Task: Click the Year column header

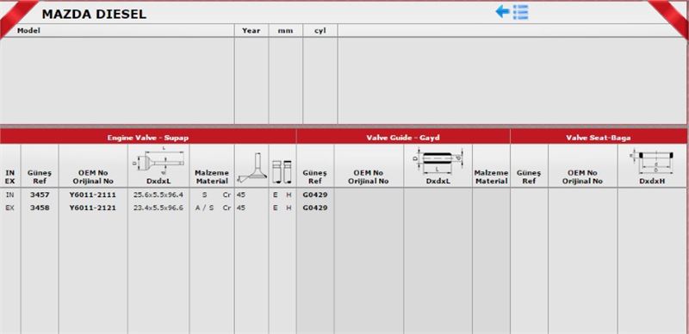Action: pyautogui.click(x=251, y=31)
